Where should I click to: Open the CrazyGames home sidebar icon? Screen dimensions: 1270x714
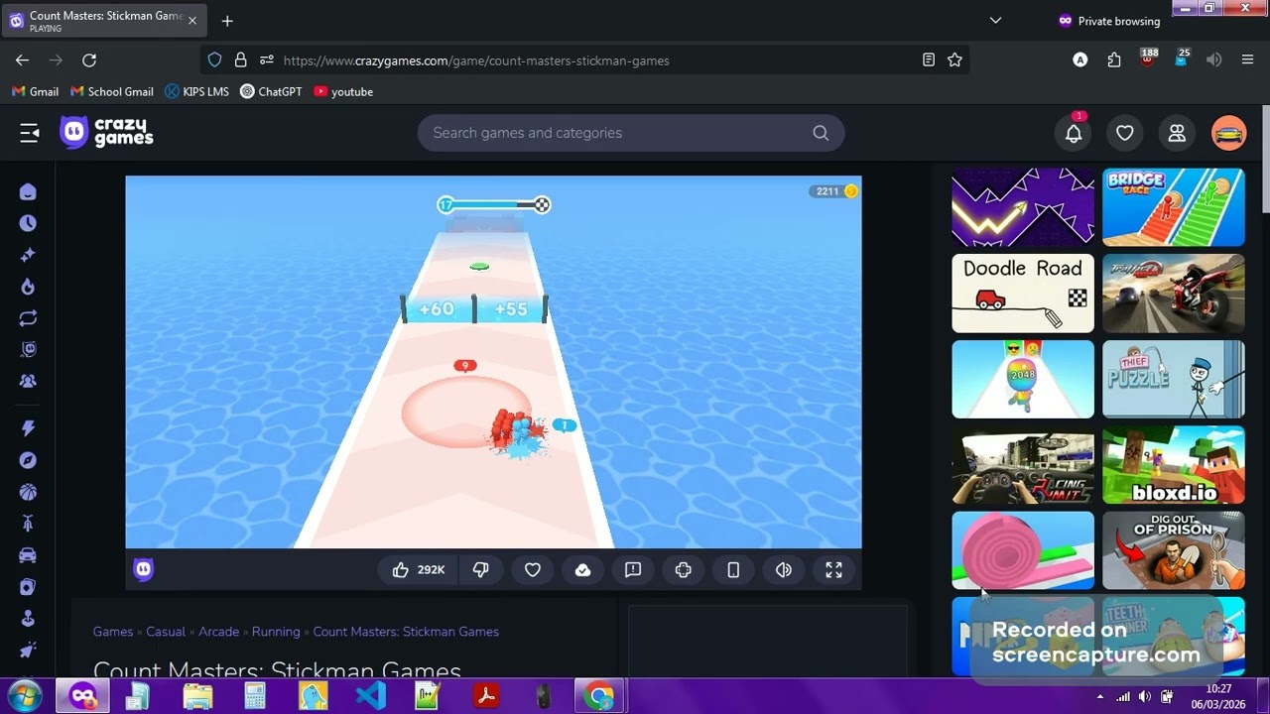coord(28,191)
